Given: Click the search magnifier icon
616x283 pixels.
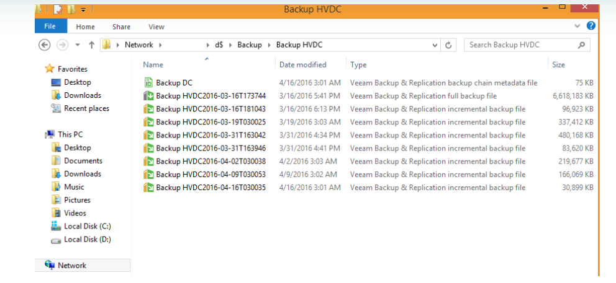Looking at the screenshot, I should [581, 45].
